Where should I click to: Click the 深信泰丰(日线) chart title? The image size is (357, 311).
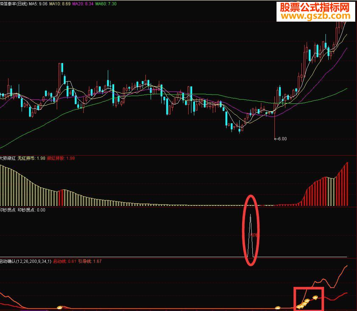[x=14, y=4]
